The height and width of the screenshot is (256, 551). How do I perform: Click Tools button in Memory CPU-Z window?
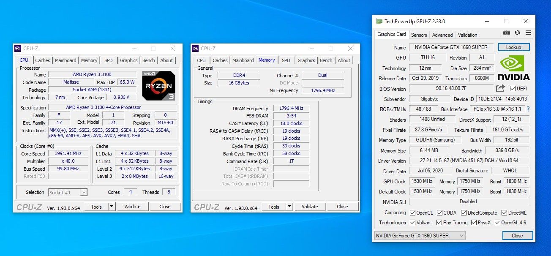click(274, 207)
